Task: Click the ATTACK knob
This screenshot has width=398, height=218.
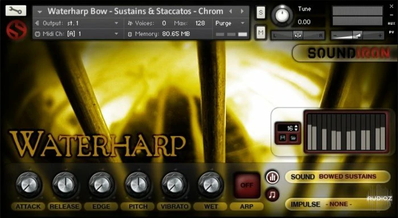Action: (28, 185)
